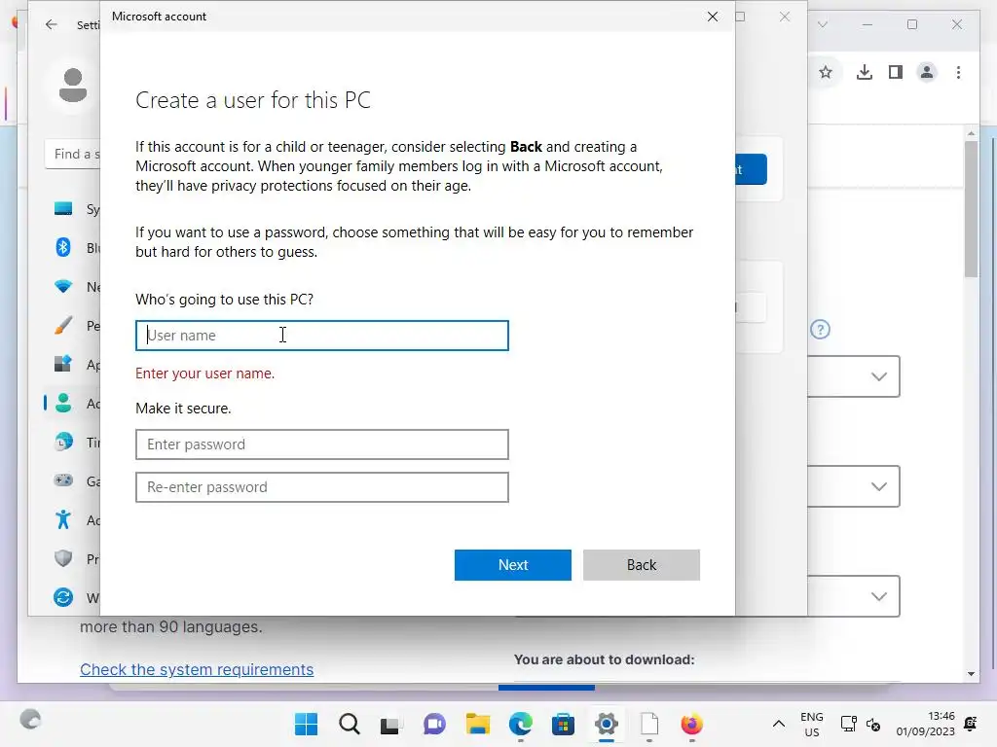
Task: Open Network wifi icon in Settings sidebar
Action: tap(63, 287)
